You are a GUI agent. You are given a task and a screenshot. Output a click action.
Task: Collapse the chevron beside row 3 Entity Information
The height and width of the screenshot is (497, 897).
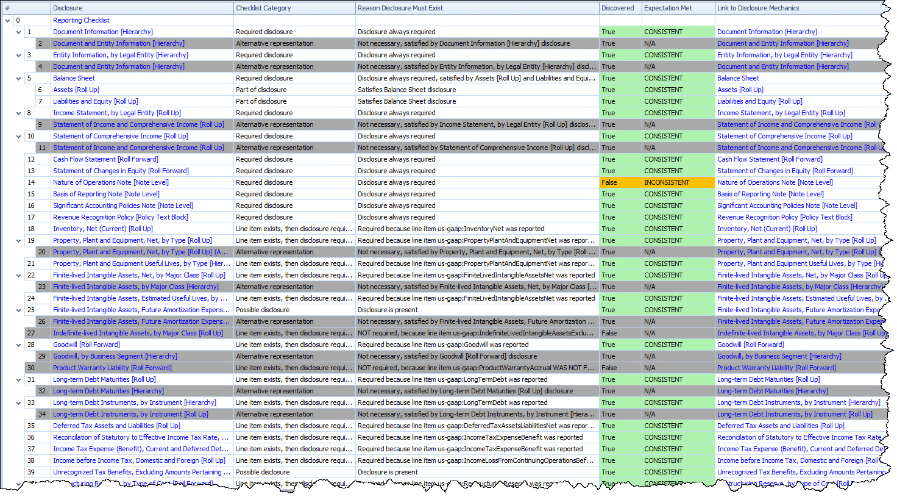(19, 55)
